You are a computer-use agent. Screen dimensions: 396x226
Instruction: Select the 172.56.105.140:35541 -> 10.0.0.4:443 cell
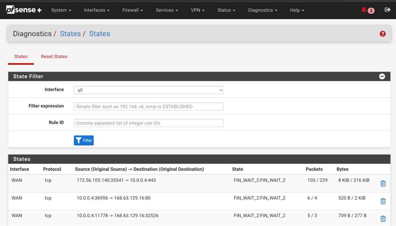tap(116, 180)
